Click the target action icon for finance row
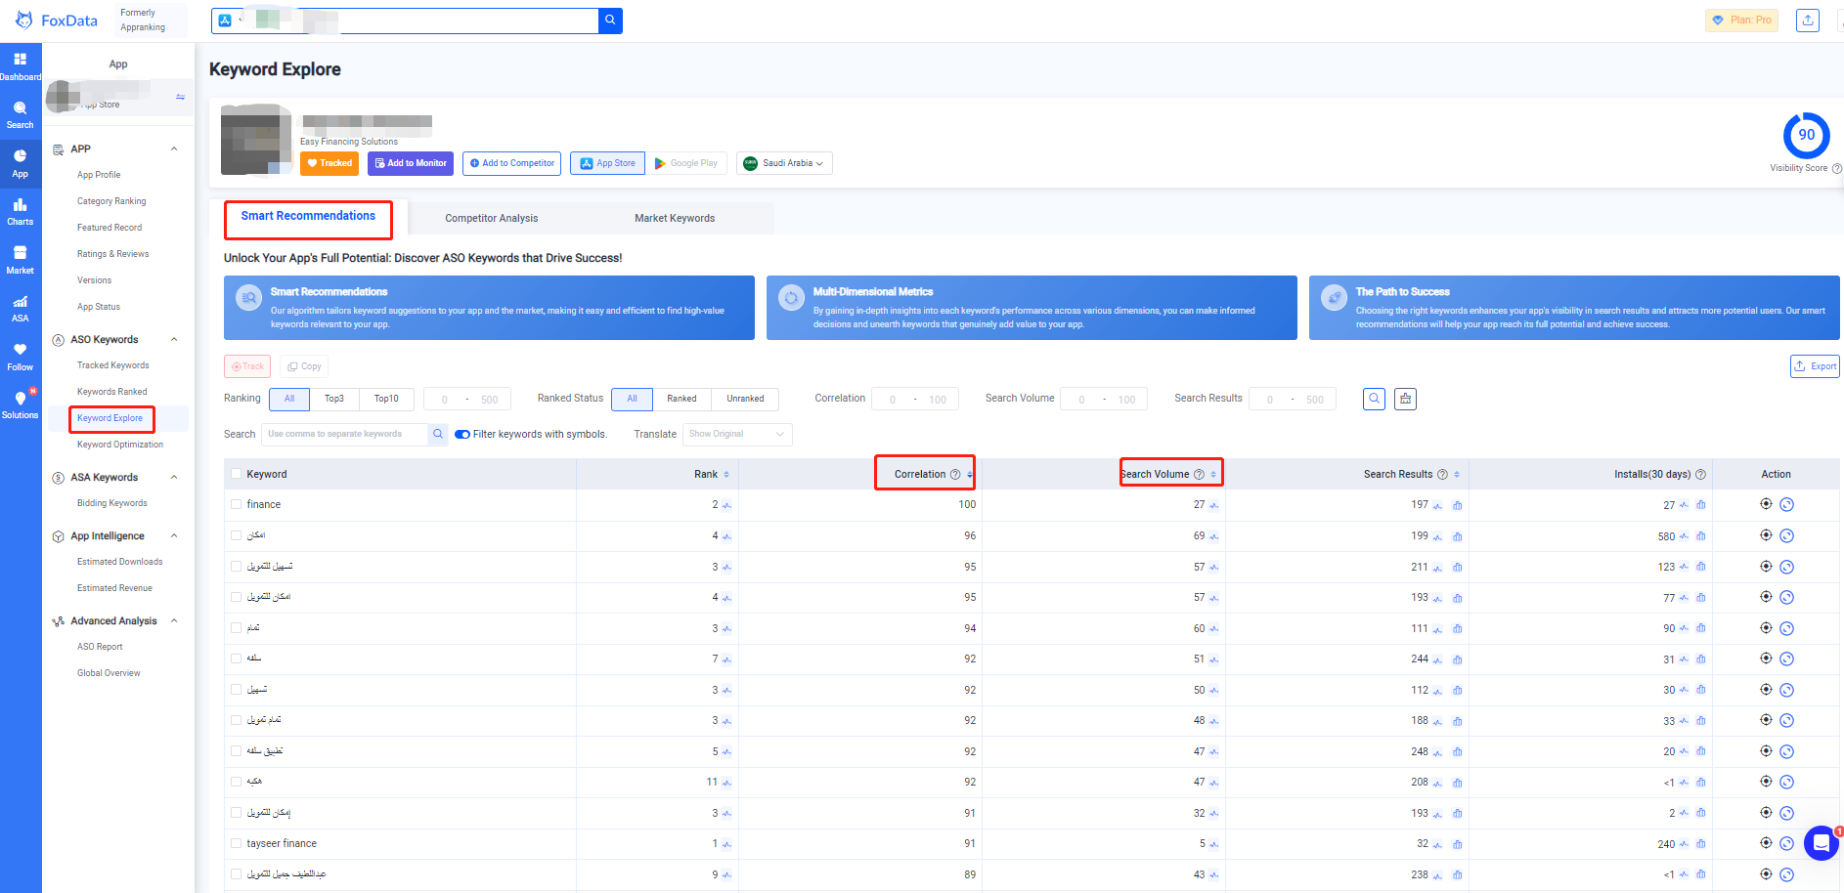1844x893 pixels. tap(1766, 504)
